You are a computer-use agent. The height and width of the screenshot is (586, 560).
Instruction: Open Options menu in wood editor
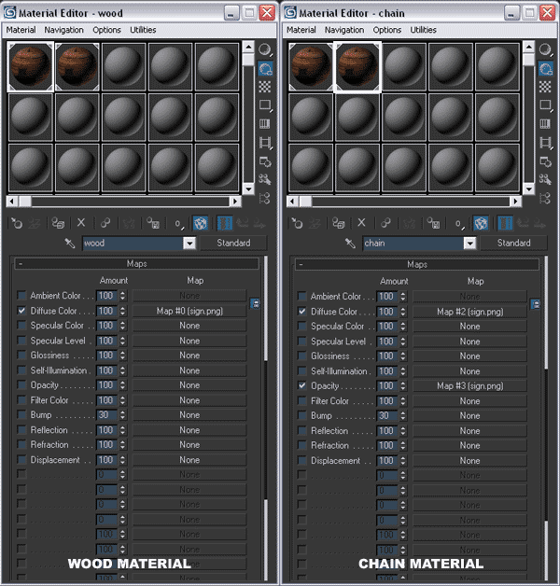click(x=107, y=30)
